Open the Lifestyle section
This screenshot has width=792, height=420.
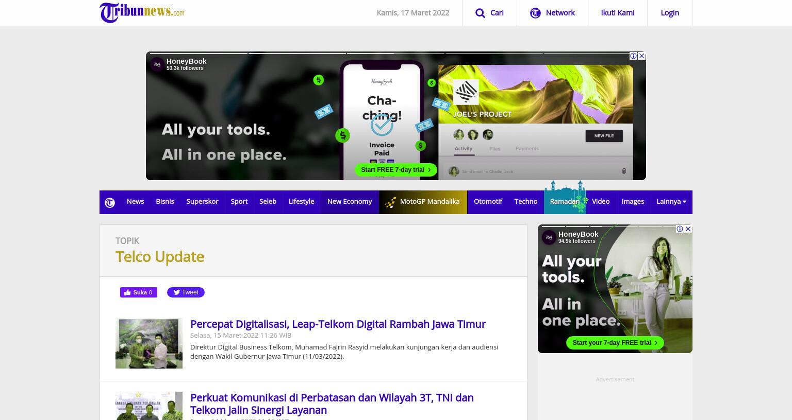coord(301,201)
